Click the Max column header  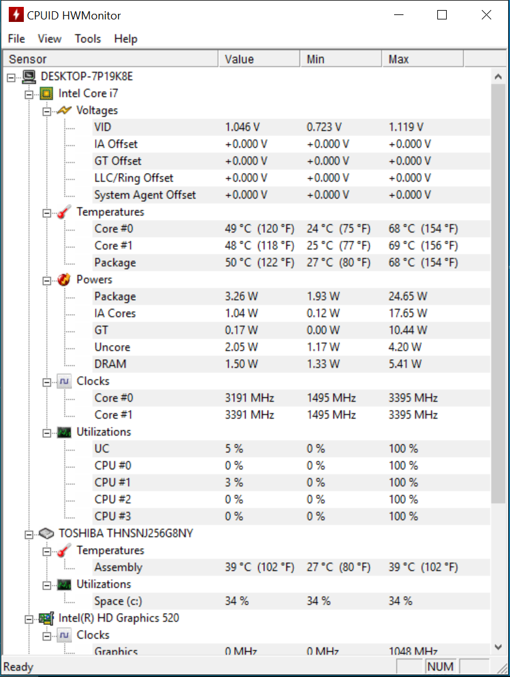coord(423,59)
